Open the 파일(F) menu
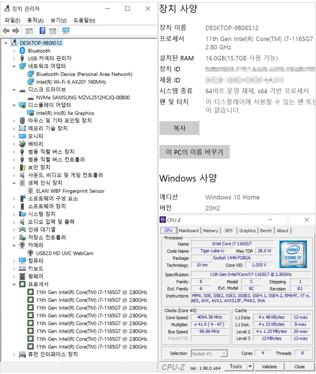The height and width of the screenshot is (374, 316). coord(12,20)
